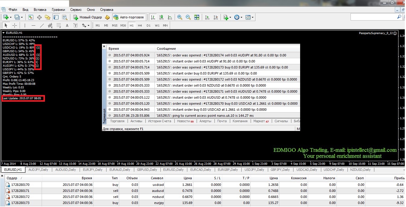
Task: Select log entry about ping 144.27 ms
Action: point(203,116)
